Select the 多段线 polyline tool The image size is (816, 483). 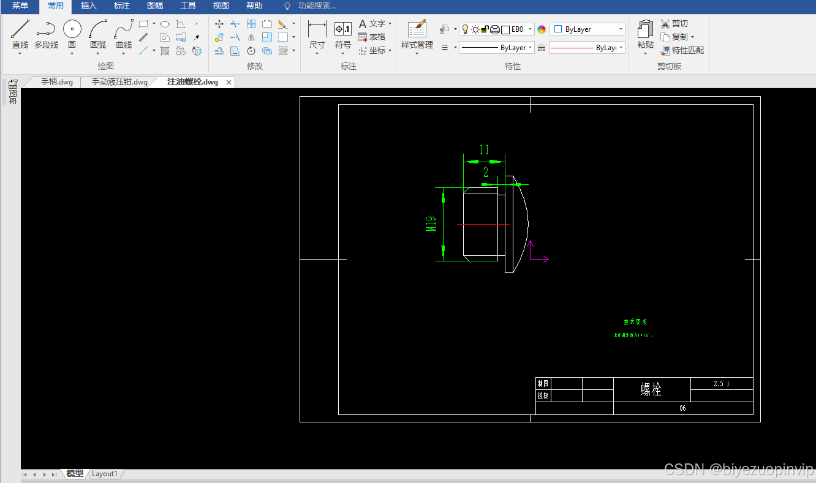click(x=46, y=34)
